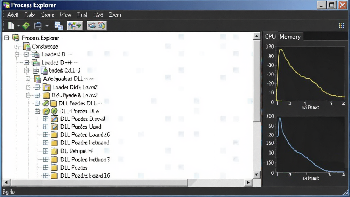Switch to the Memory tab
350x197 pixels.
click(x=290, y=37)
